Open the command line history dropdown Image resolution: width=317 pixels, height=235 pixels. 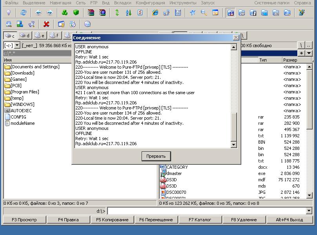tap(309, 211)
